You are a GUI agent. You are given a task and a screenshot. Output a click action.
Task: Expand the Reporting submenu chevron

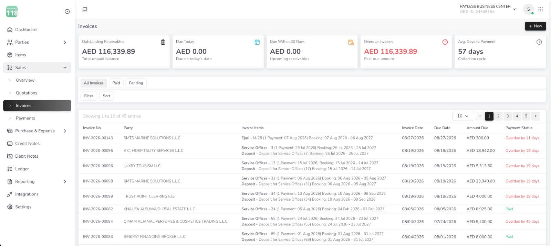point(65,181)
